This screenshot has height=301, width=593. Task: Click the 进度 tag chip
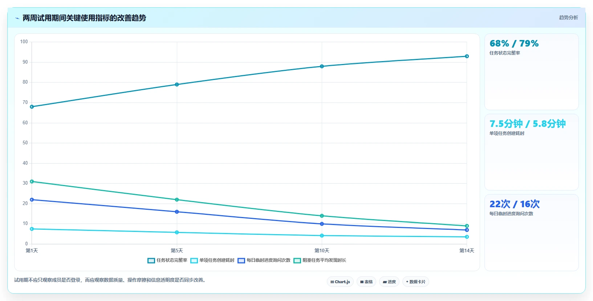coord(389,282)
